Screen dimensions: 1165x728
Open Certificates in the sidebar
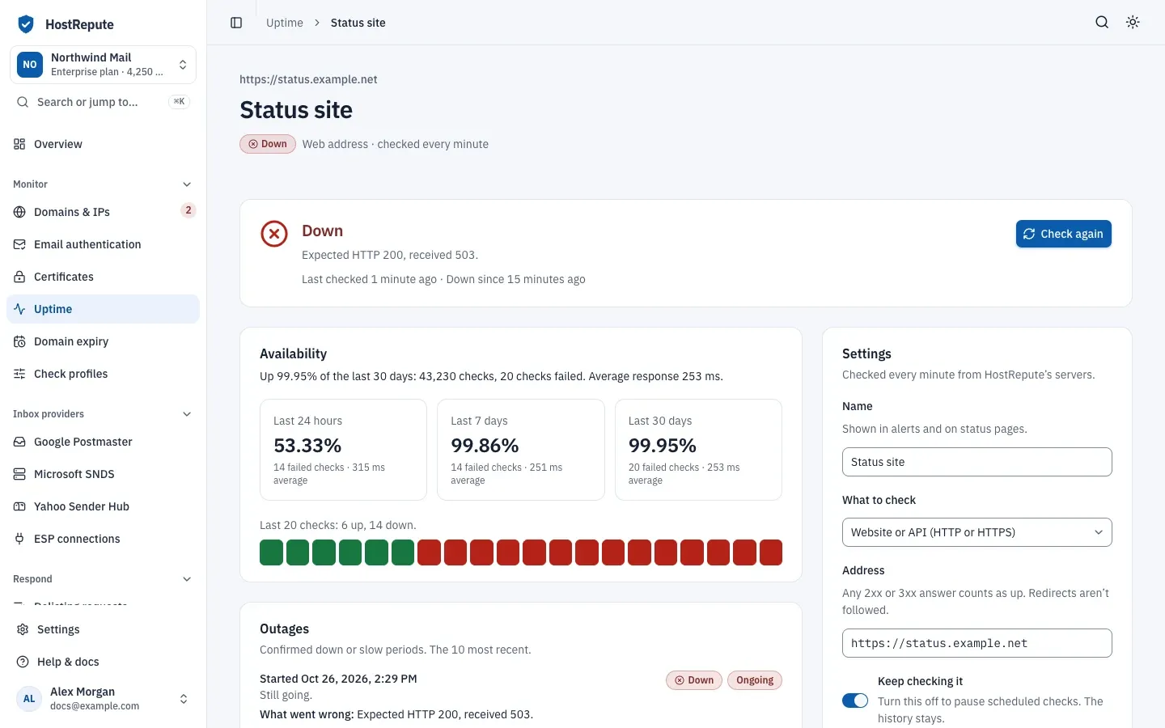point(103,277)
